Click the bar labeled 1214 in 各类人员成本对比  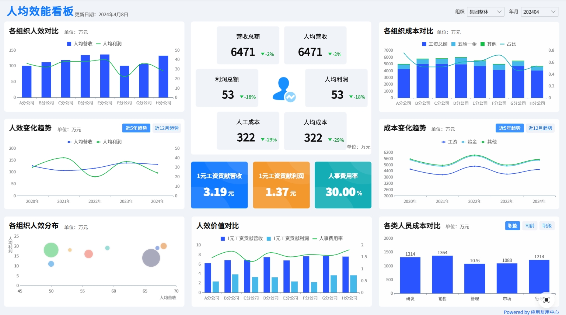539,277
